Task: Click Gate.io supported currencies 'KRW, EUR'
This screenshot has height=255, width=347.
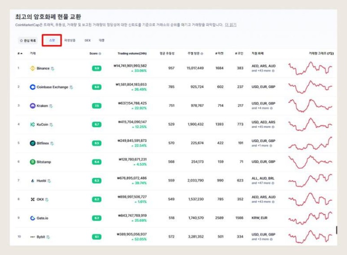Action: pos(259,218)
